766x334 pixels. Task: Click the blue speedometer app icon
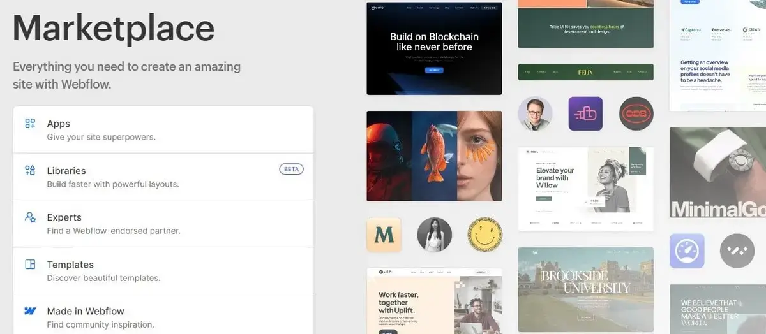[687, 250]
